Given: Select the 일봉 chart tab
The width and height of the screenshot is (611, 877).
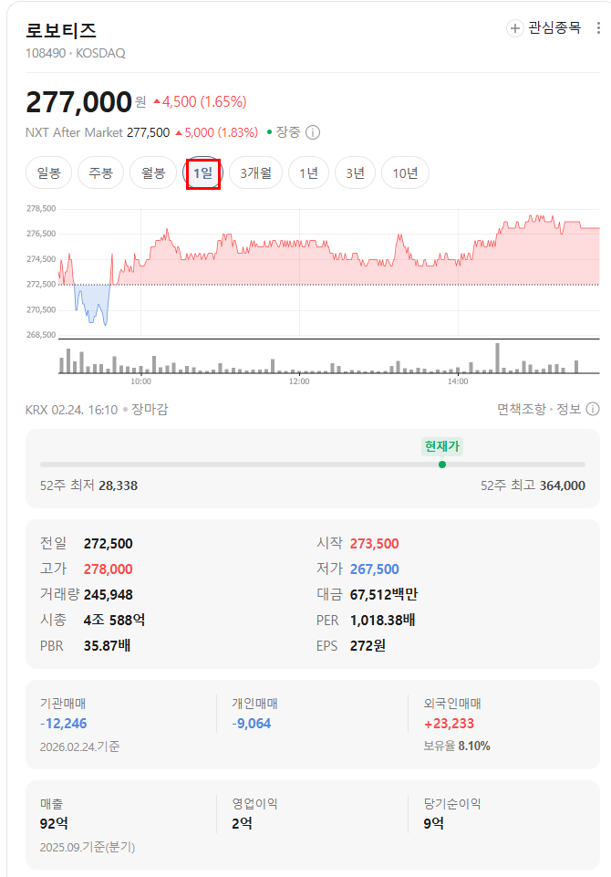Looking at the screenshot, I should point(48,173).
